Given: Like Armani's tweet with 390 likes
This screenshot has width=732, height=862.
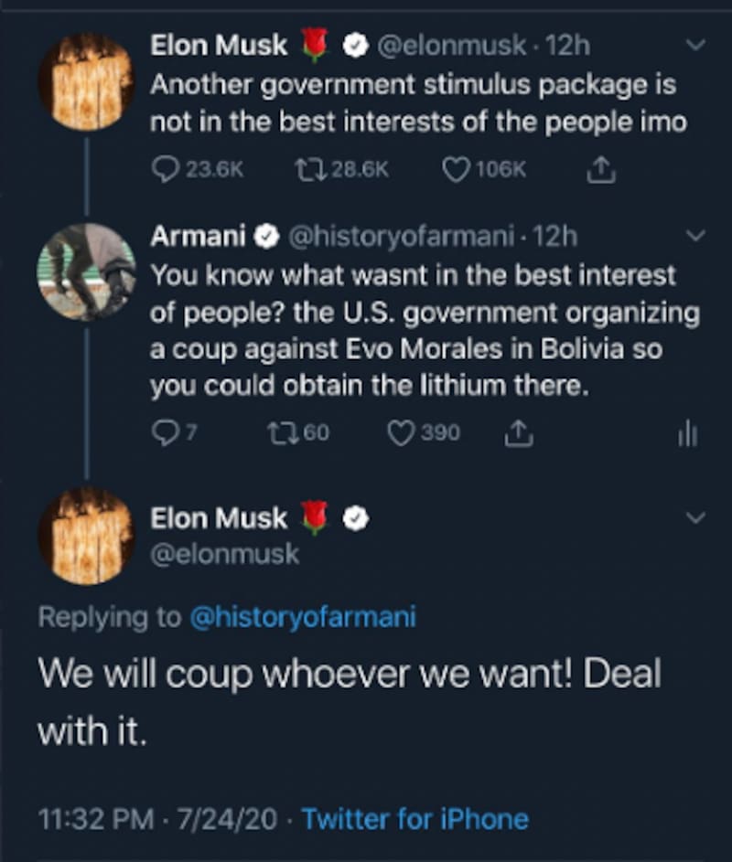Looking at the screenshot, I should point(401,432).
